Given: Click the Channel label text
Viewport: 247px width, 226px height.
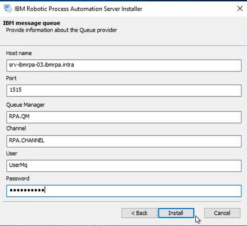Looking at the screenshot, I should pyautogui.click(x=16, y=128).
